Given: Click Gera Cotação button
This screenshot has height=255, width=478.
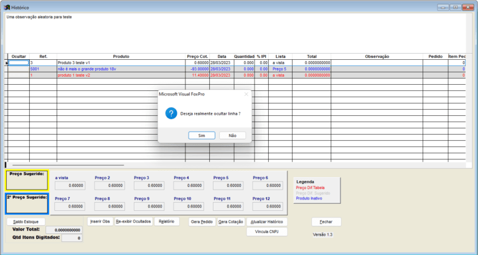Looking at the screenshot, I should tap(231, 222).
